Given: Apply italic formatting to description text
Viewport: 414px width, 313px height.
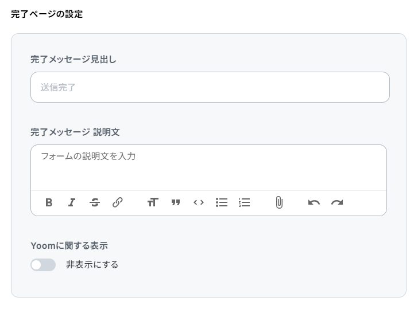Looking at the screenshot, I should 72,202.
